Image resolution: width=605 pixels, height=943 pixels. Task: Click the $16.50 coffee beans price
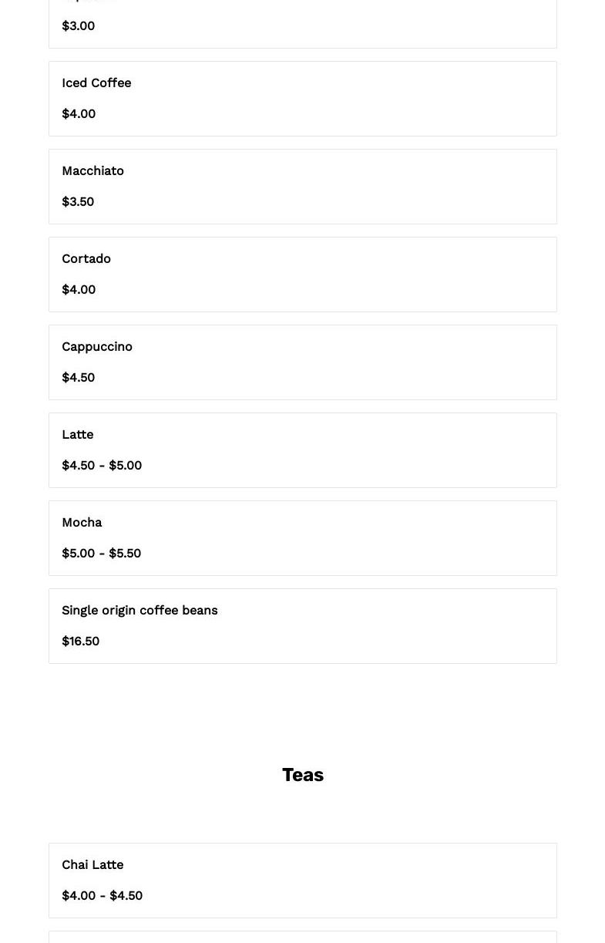(x=81, y=642)
